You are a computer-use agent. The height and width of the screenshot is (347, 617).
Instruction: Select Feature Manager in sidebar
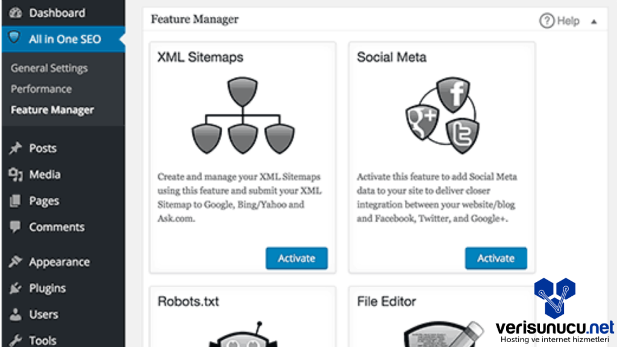click(x=52, y=110)
